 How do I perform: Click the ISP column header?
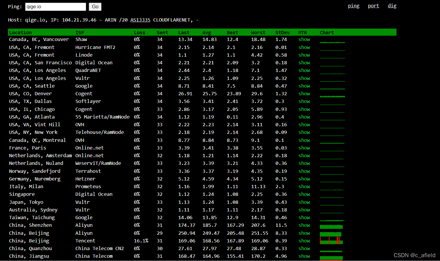[x=80, y=32]
